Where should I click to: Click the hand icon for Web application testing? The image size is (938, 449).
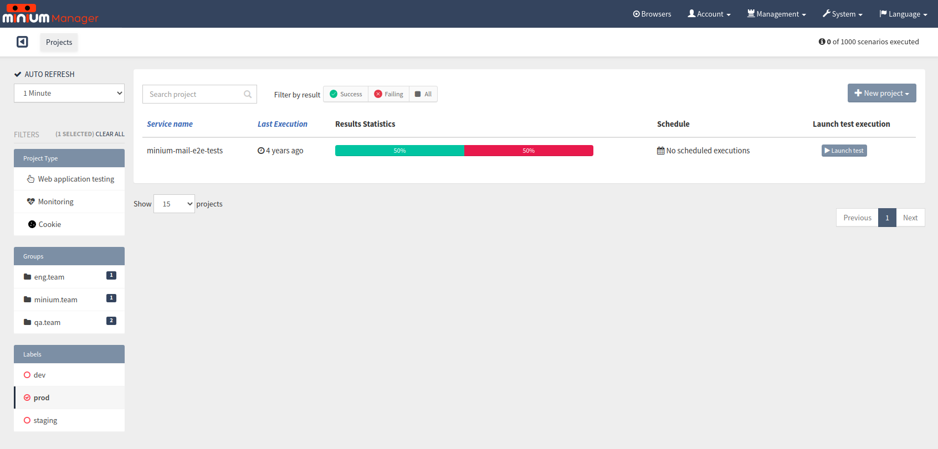tap(31, 179)
